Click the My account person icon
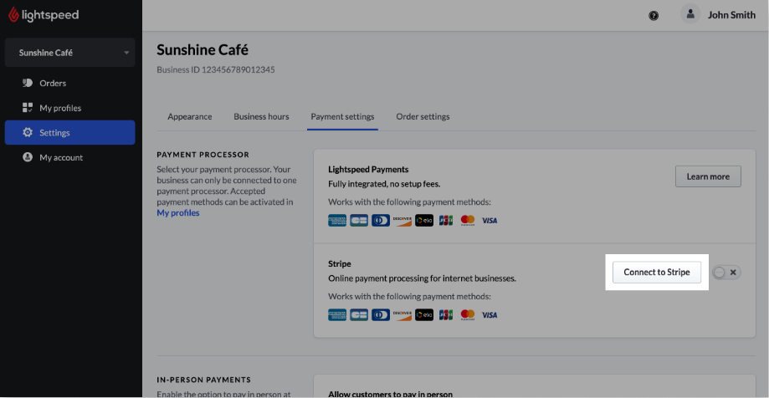This screenshot has width=769, height=398. click(28, 157)
